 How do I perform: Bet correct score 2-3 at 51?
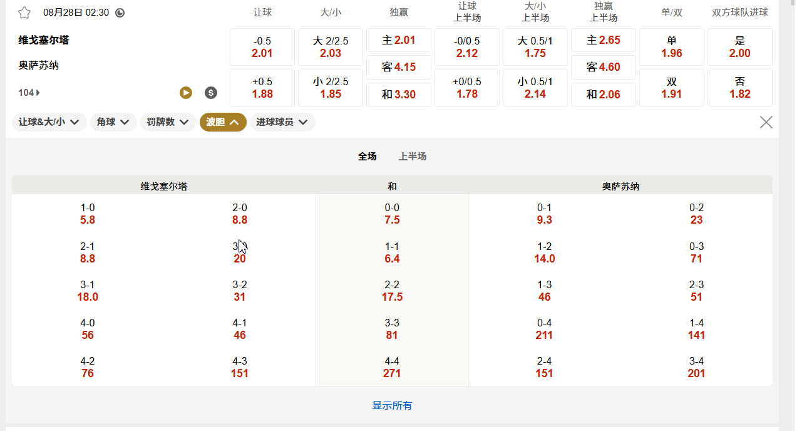[x=697, y=291]
